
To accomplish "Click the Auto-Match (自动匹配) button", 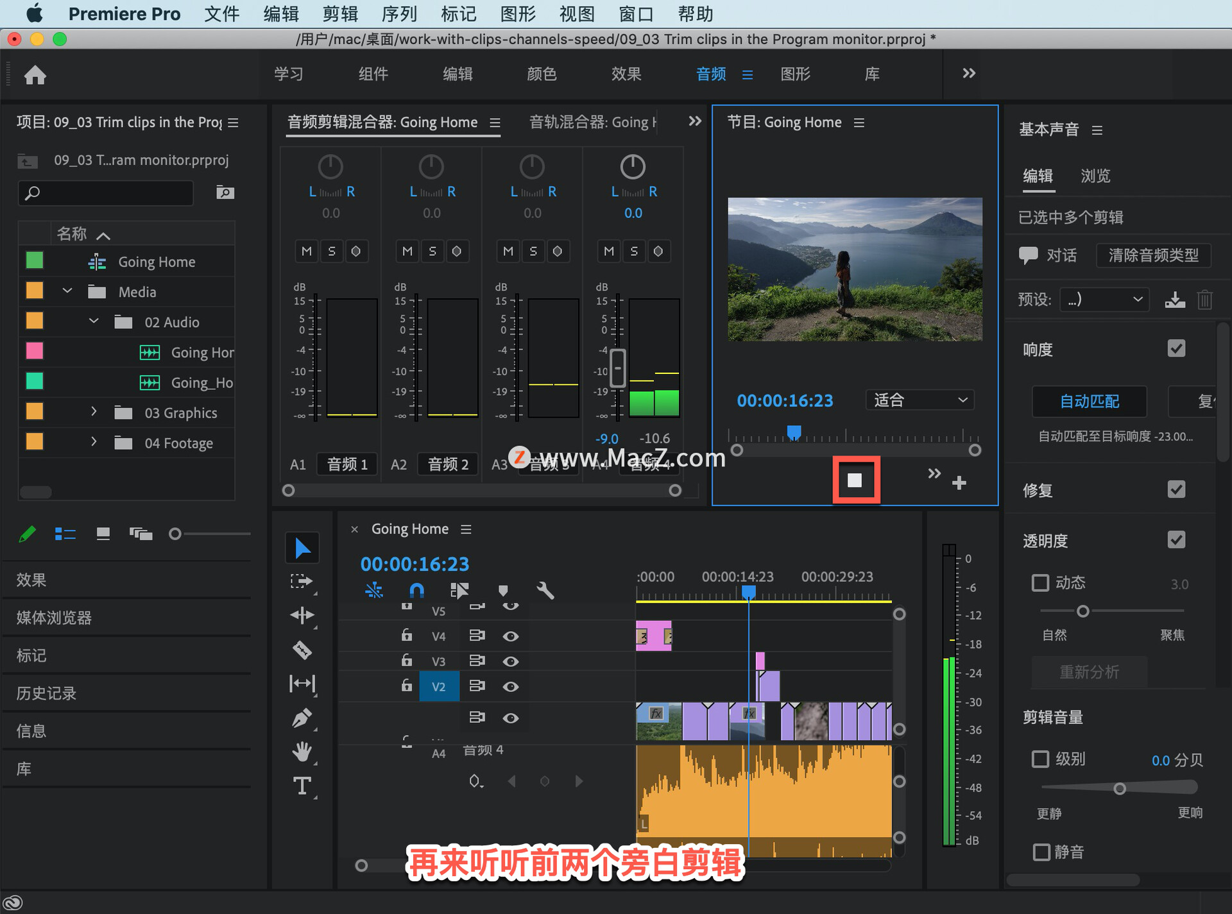I will coord(1089,402).
